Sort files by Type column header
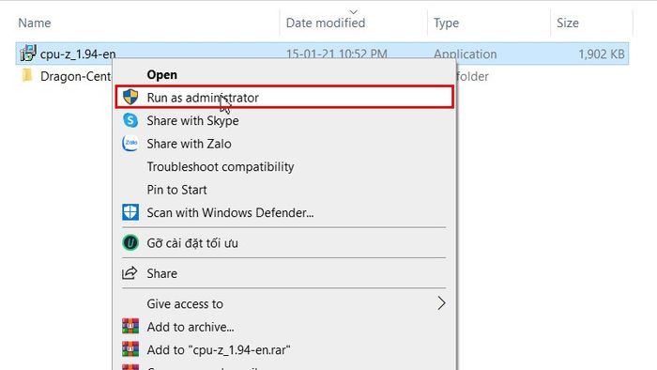Viewport: 657px width, 370px height. coord(446,23)
